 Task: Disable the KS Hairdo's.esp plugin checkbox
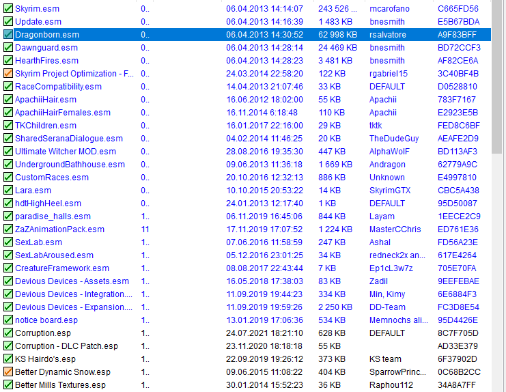8,359
